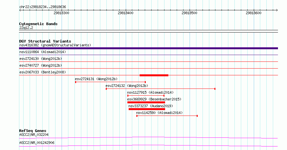Select the ASCC2|NM_032204 gene label
This screenshot has width=287, height=150.
(34, 135)
